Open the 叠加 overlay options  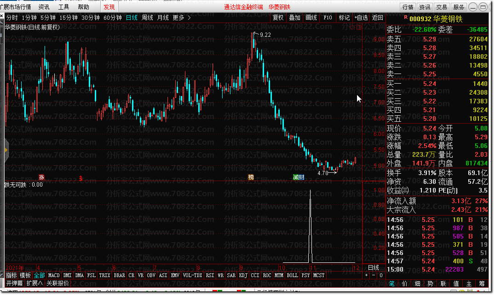[295, 17]
